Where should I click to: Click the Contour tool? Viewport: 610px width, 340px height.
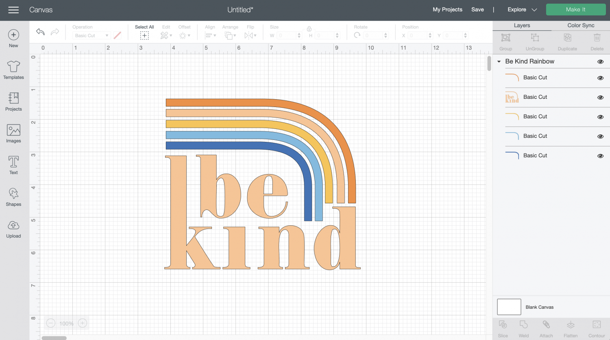coord(597,329)
